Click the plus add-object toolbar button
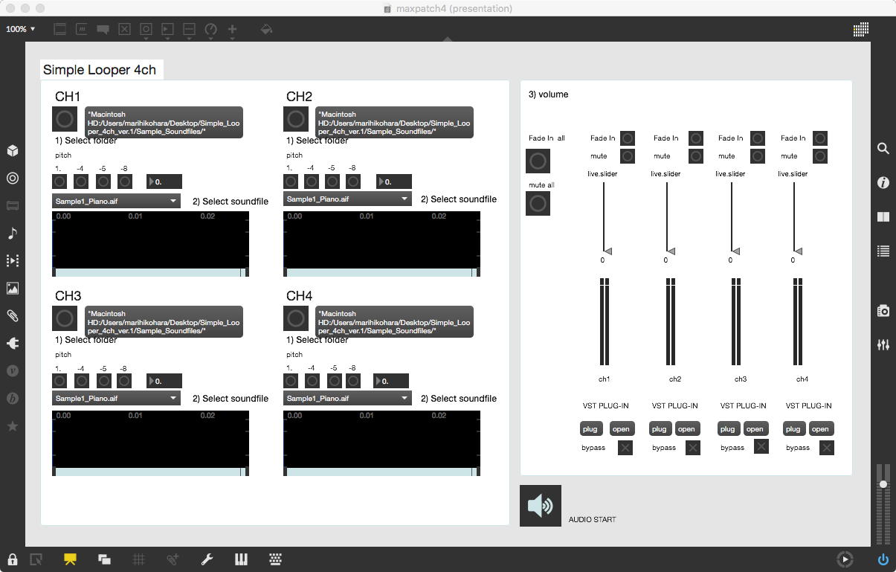896x572 pixels. (x=232, y=29)
